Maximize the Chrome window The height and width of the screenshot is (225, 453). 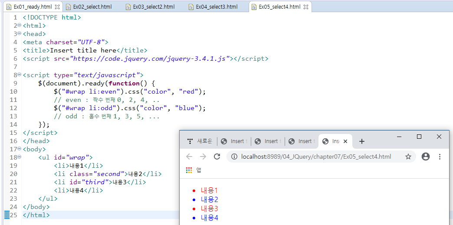(x=419, y=137)
